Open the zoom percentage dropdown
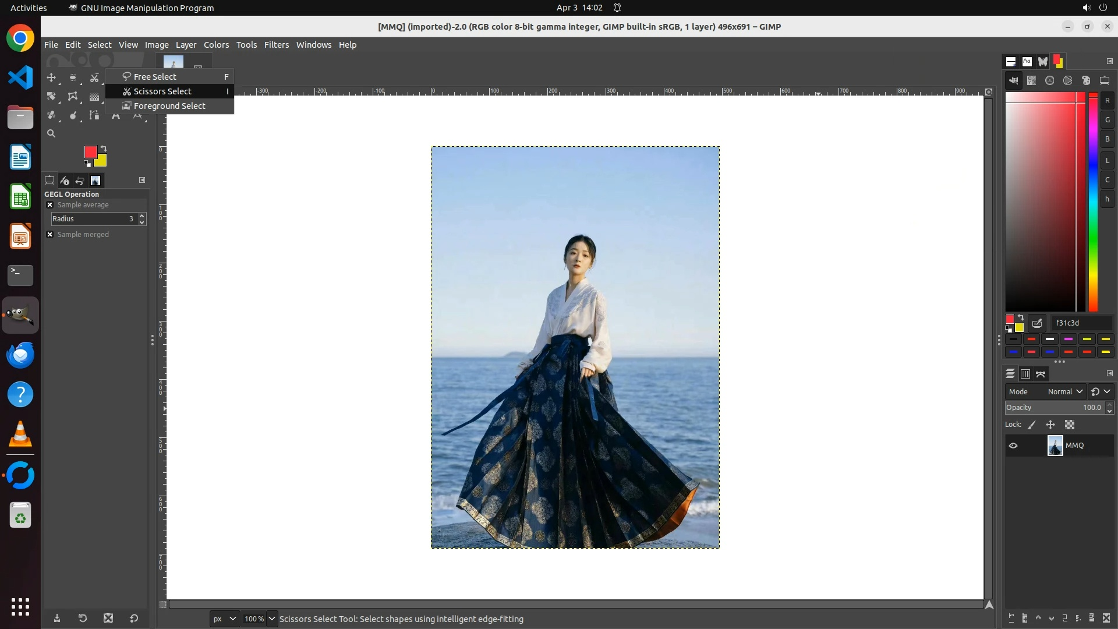 point(271,619)
